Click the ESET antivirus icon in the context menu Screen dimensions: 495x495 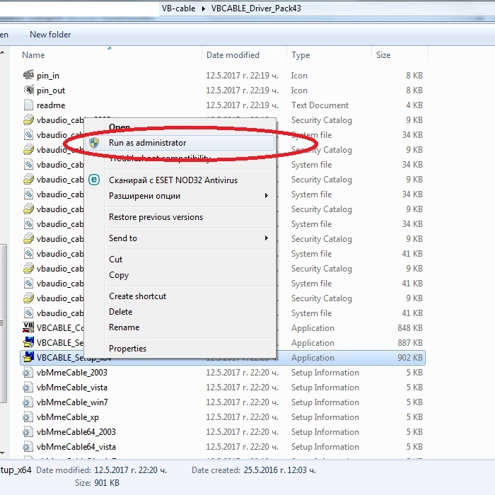point(94,180)
